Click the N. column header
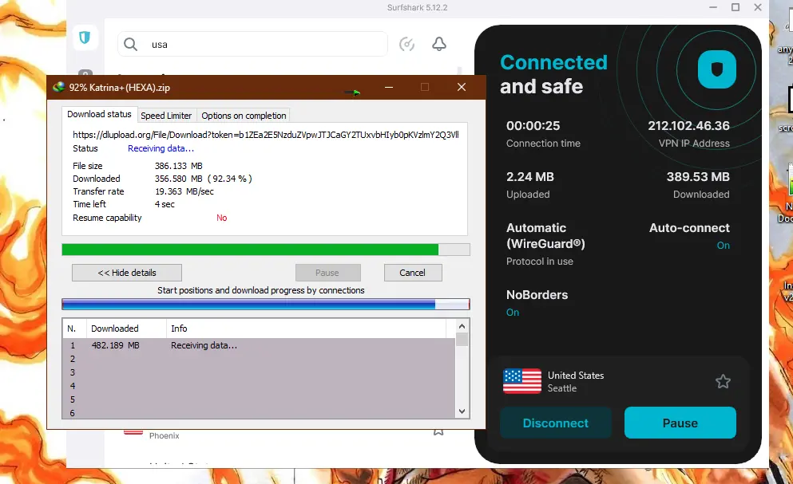This screenshot has width=793, height=484. point(75,329)
